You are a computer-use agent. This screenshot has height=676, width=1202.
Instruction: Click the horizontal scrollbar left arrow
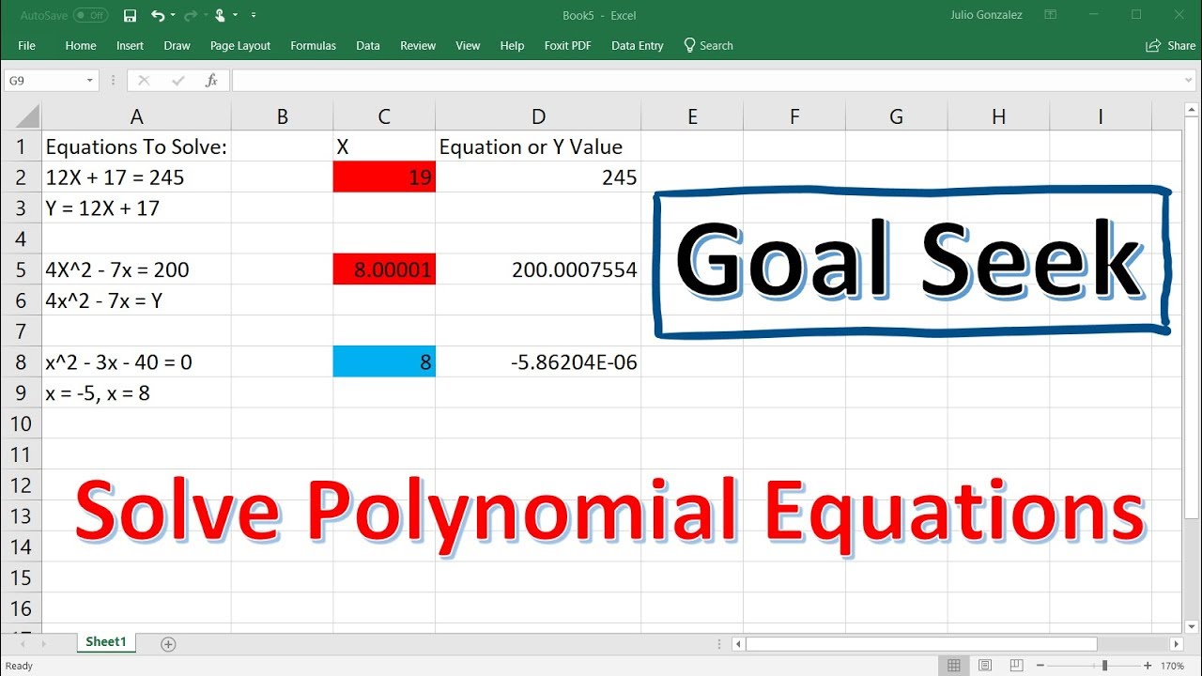coord(739,644)
